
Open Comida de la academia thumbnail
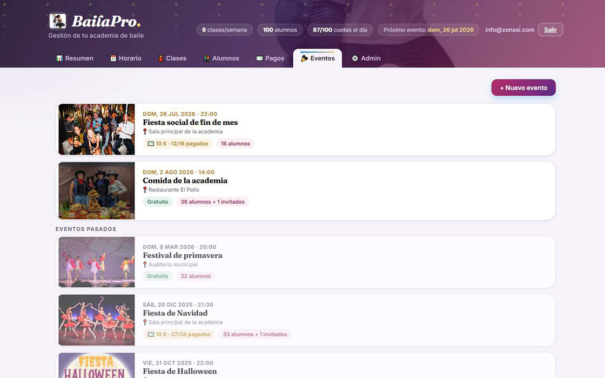pyautogui.click(x=97, y=191)
